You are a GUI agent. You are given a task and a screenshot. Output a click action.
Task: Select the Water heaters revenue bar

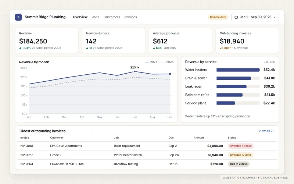pyautogui.click(x=238, y=70)
